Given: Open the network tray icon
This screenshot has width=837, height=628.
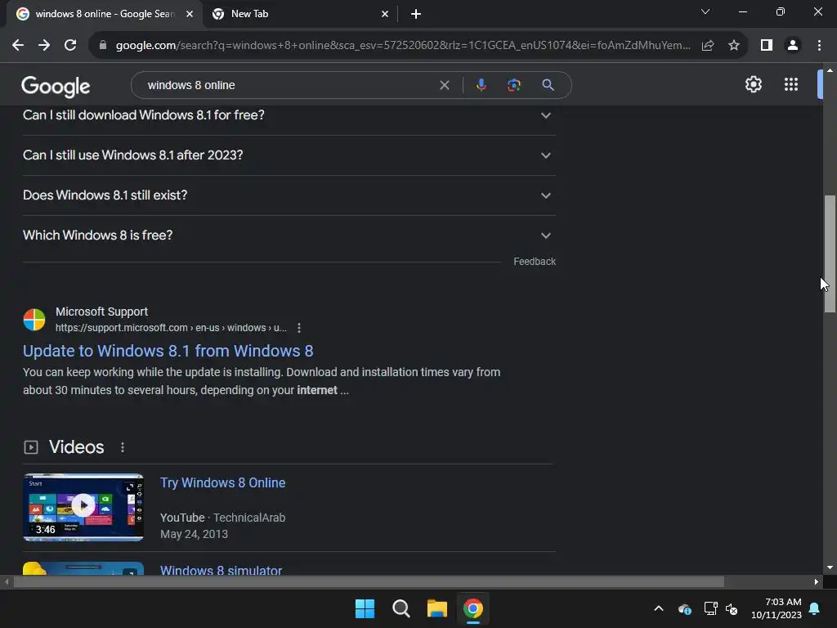Looking at the screenshot, I should point(710,608).
